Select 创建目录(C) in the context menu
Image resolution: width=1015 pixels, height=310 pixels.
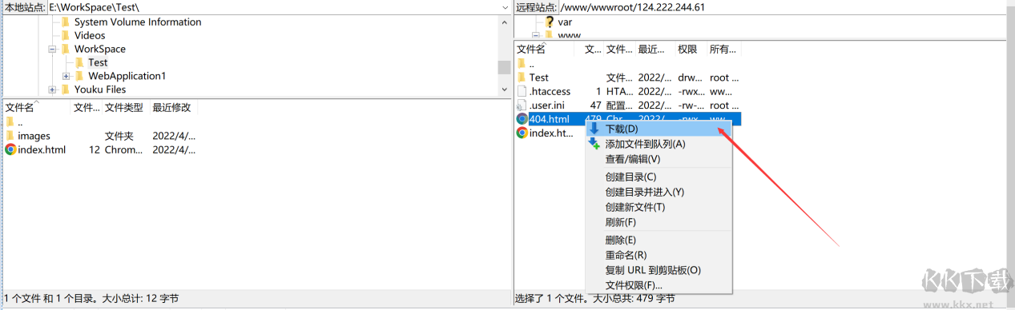pyautogui.click(x=658, y=177)
